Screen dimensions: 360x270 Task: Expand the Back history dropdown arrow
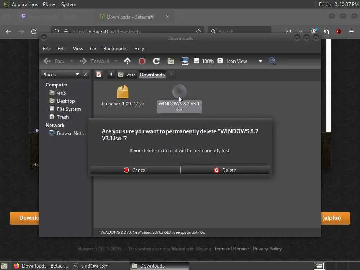[71, 61]
